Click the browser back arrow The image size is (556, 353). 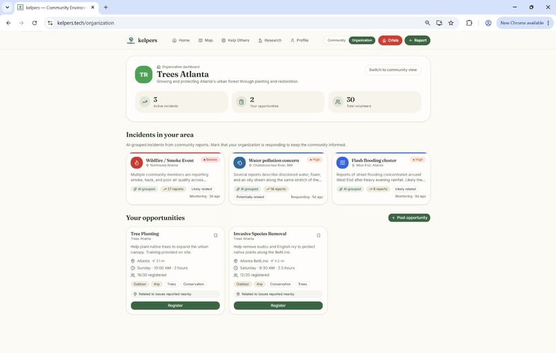point(8,23)
